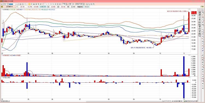Screen dimensions: 205x103
Task: Select the OBV indicator in right panel
Action: (x=200, y=29)
